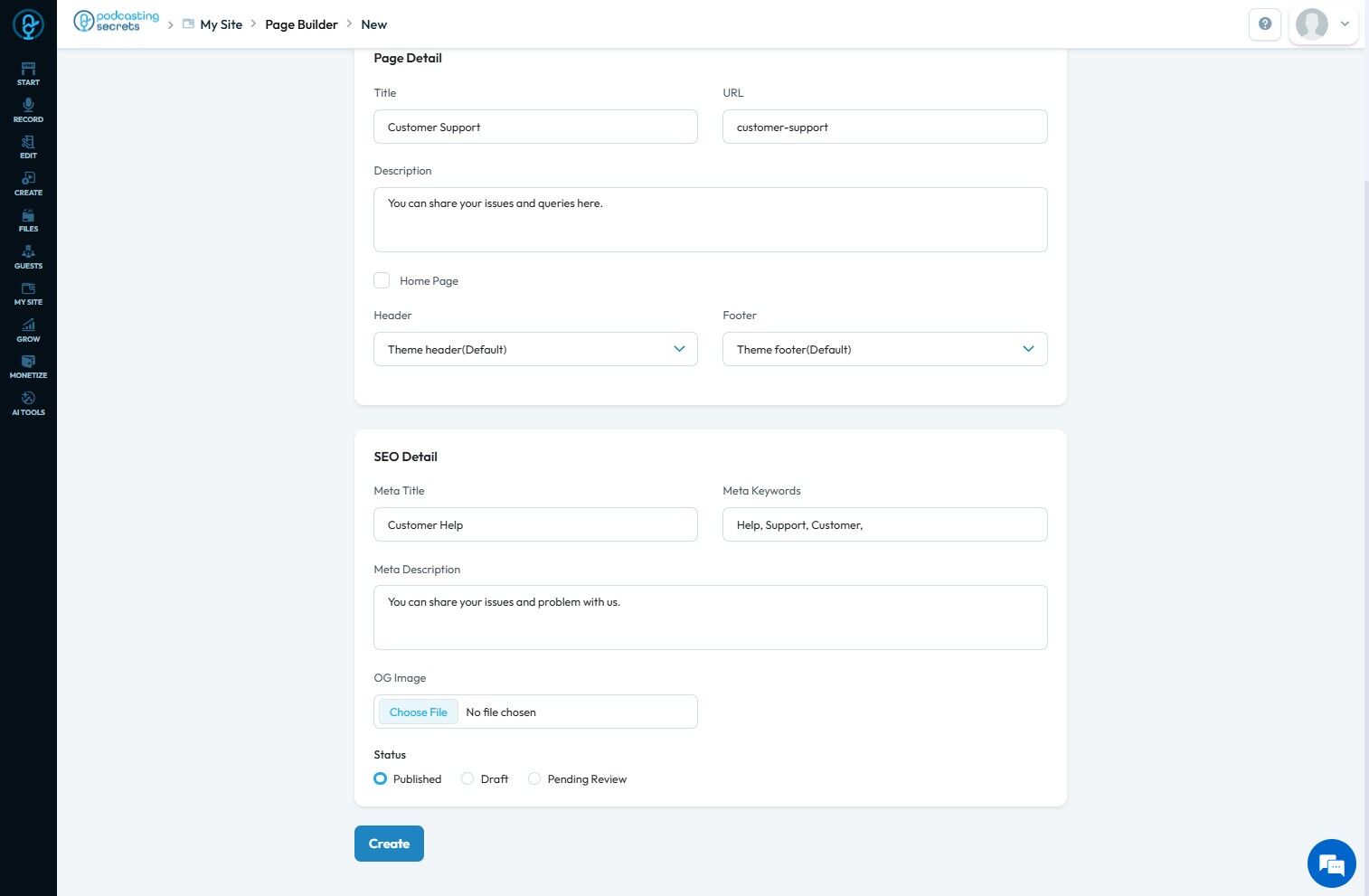Open the live chat bubble icon

coord(1331,864)
